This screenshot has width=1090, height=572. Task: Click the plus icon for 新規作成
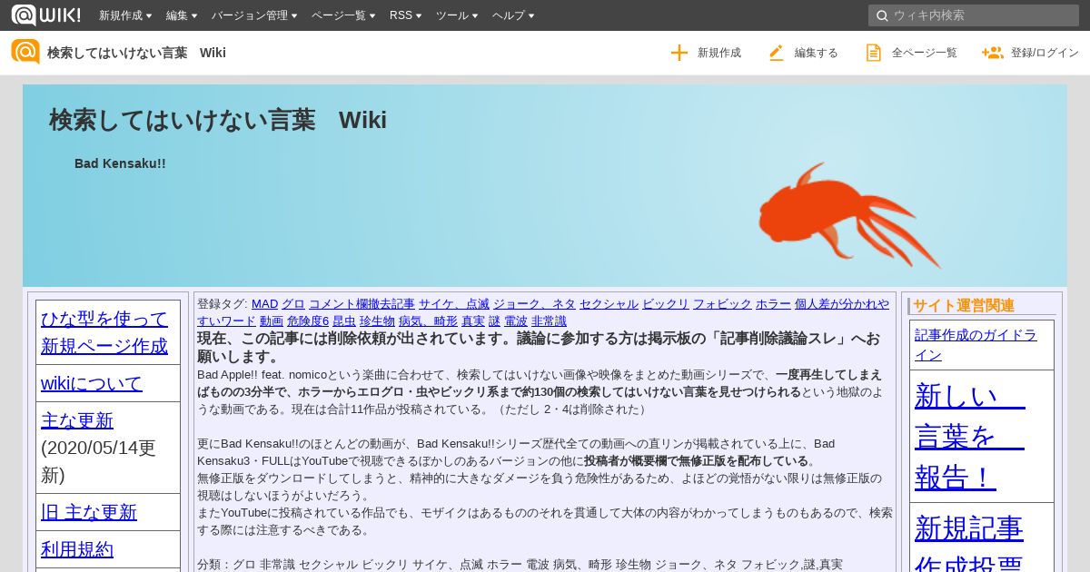[x=679, y=53]
